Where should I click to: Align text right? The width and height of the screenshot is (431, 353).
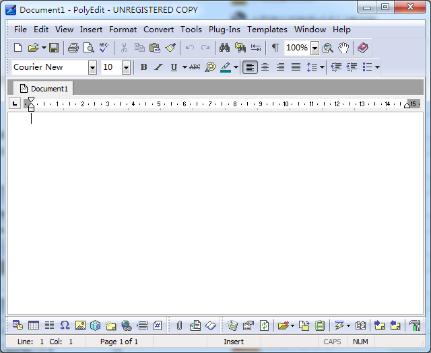[280, 67]
